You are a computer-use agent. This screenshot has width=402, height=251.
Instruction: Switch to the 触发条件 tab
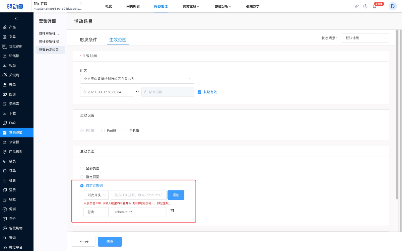pyautogui.click(x=88, y=39)
